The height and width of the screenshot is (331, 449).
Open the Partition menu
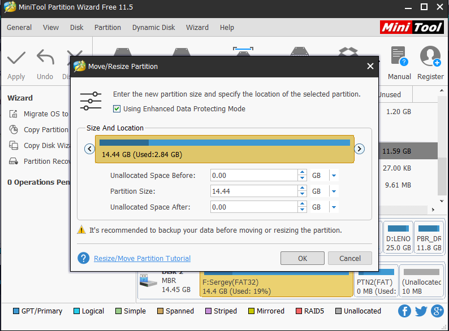tap(107, 28)
